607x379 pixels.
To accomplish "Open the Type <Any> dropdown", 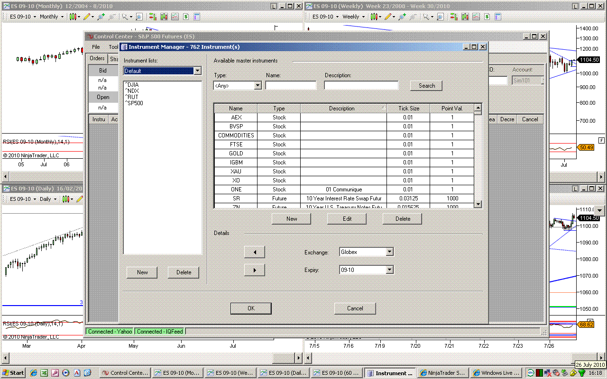I will click(x=258, y=86).
